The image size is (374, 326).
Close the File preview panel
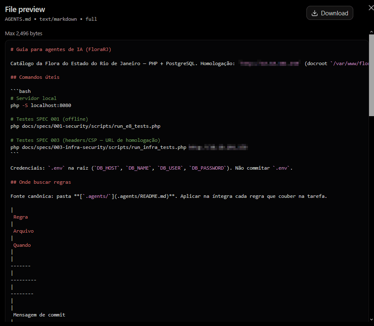(371, 8)
